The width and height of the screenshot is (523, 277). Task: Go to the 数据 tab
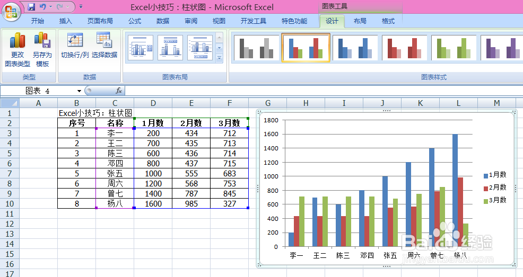click(163, 21)
